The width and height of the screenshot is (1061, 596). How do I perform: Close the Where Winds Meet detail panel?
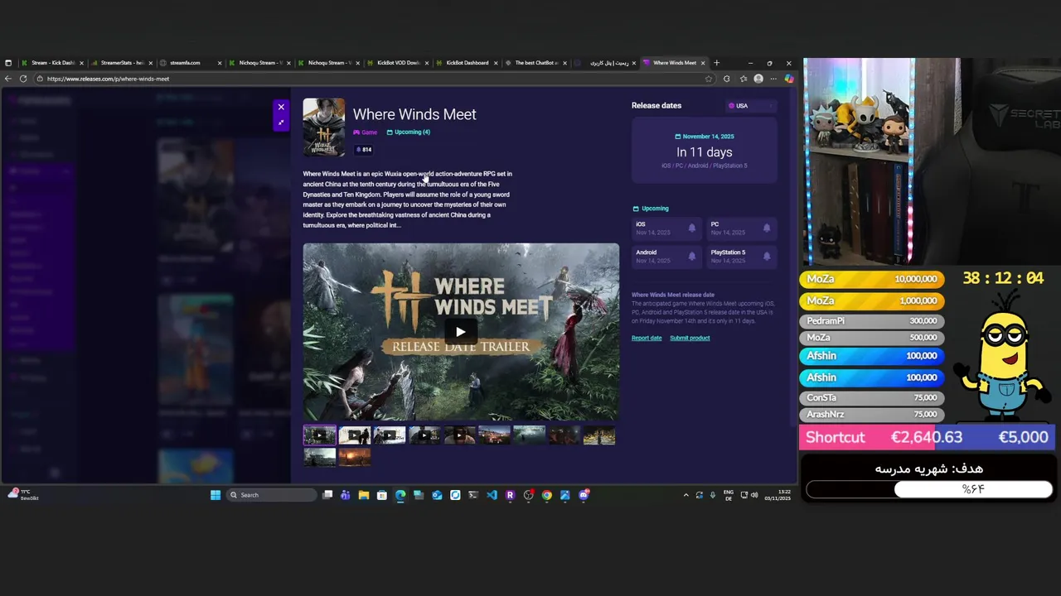tap(281, 107)
